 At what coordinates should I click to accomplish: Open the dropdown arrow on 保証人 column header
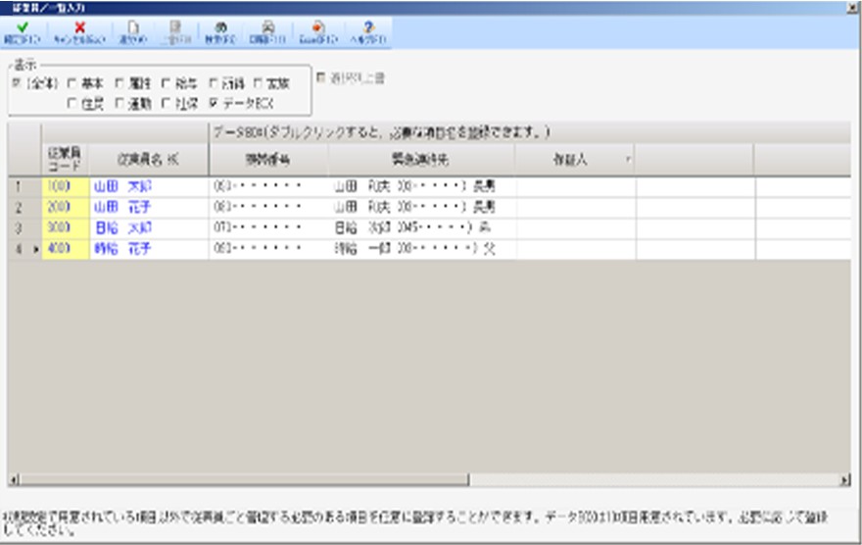pyautogui.click(x=626, y=159)
